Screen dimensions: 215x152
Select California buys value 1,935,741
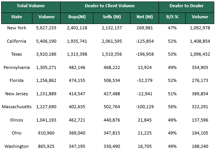(77, 41)
